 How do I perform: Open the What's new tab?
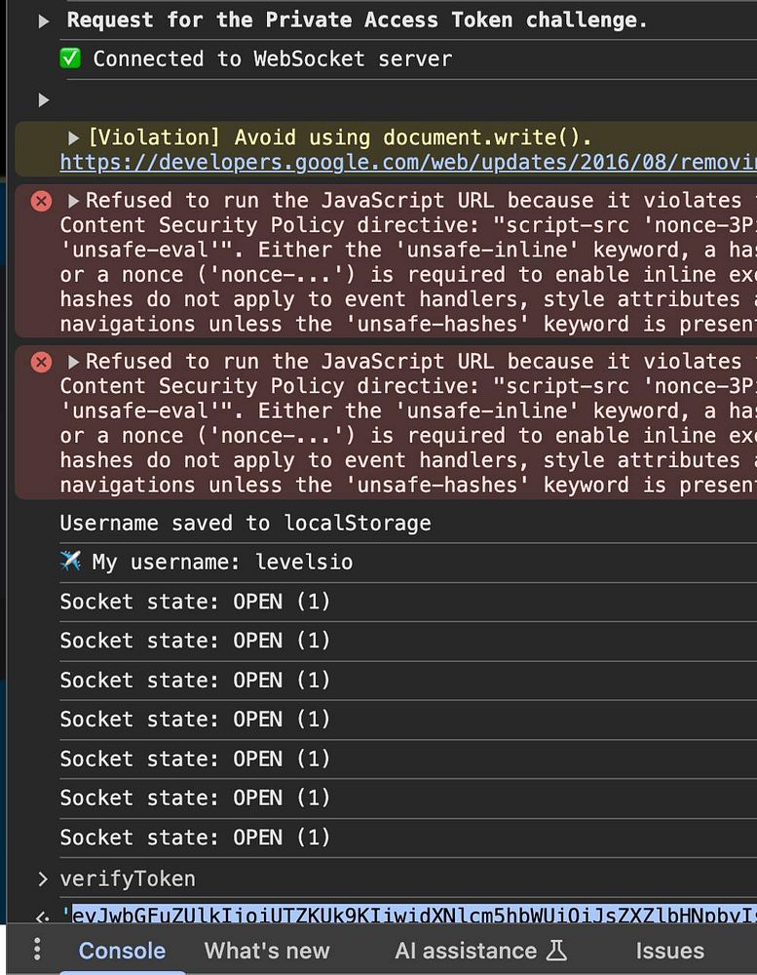pos(267,951)
